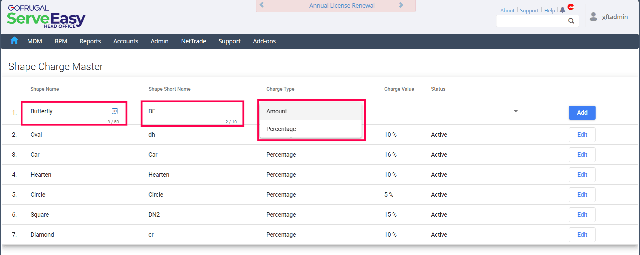Image resolution: width=640 pixels, height=255 pixels.
Task: Click the ServeEasy Head Office logo
Action: click(46, 17)
